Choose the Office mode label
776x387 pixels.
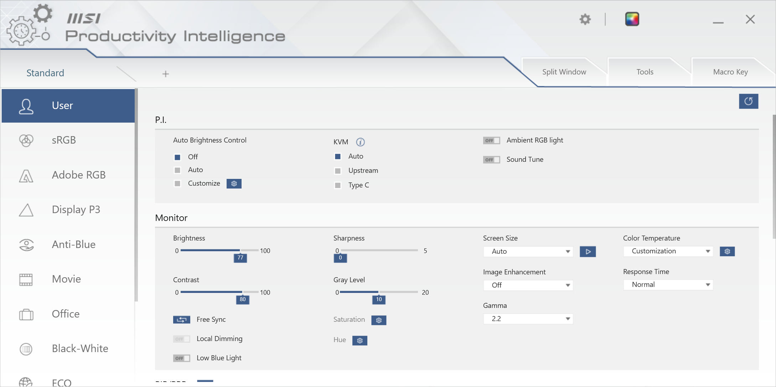(66, 314)
